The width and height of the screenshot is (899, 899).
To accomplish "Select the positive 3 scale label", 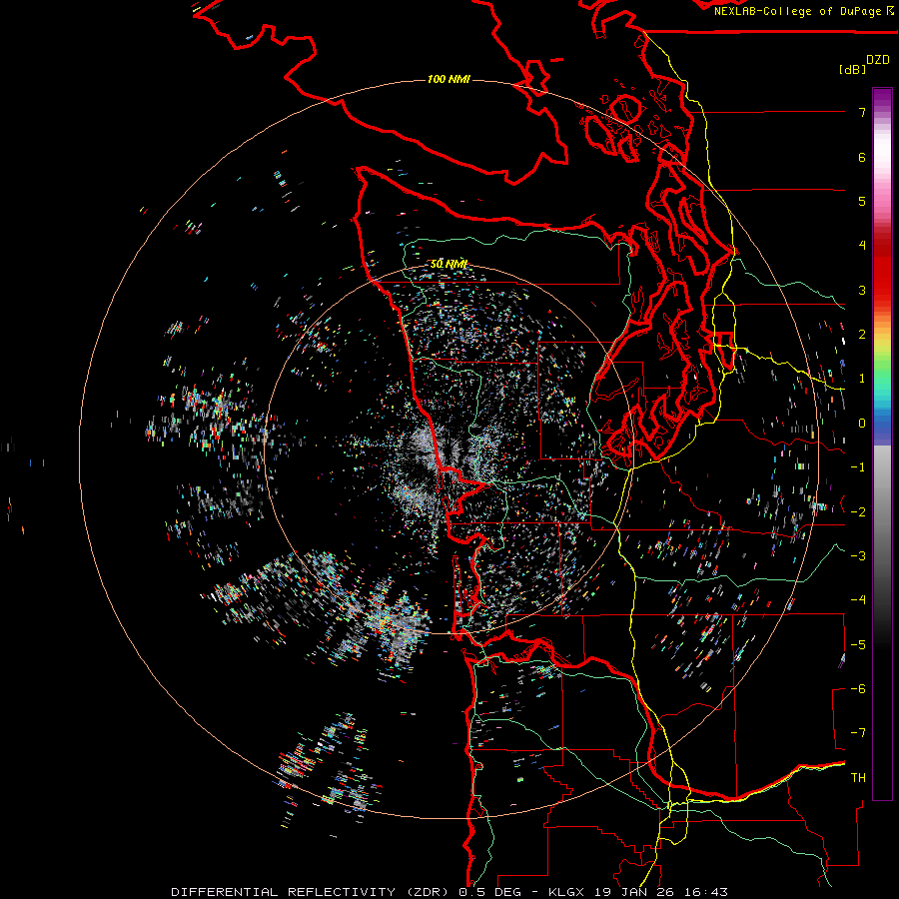I will point(862,290).
